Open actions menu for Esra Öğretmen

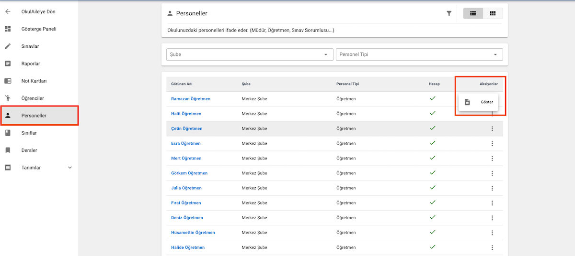click(x=492, y=143)
